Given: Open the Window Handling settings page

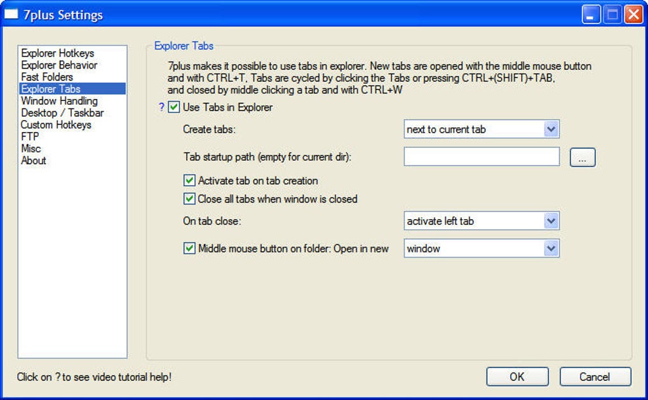Looking at the screenshot, I should 72,101.
